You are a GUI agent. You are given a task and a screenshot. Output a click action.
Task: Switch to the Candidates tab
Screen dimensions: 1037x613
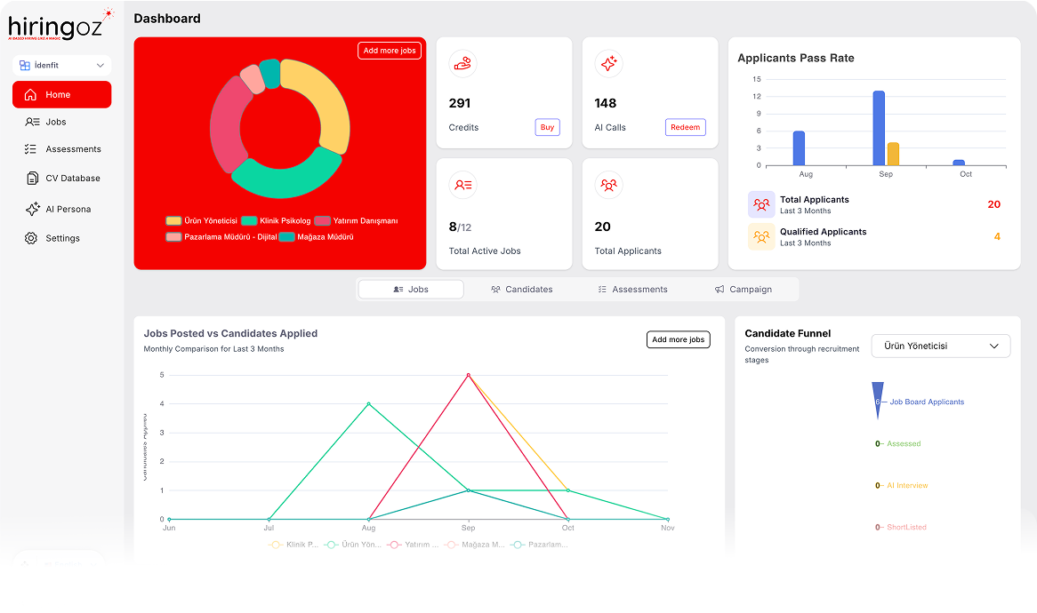(521, 290)
